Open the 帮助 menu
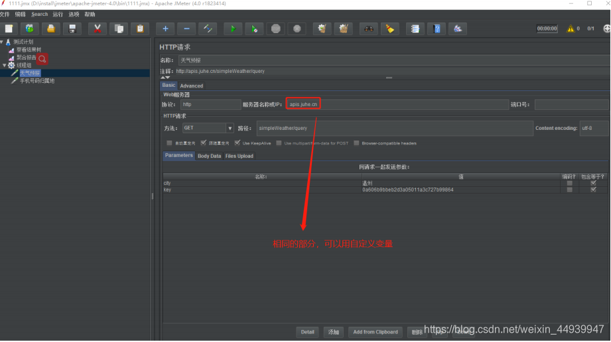This screenshot has width=611, height=342. pos(90,15)
